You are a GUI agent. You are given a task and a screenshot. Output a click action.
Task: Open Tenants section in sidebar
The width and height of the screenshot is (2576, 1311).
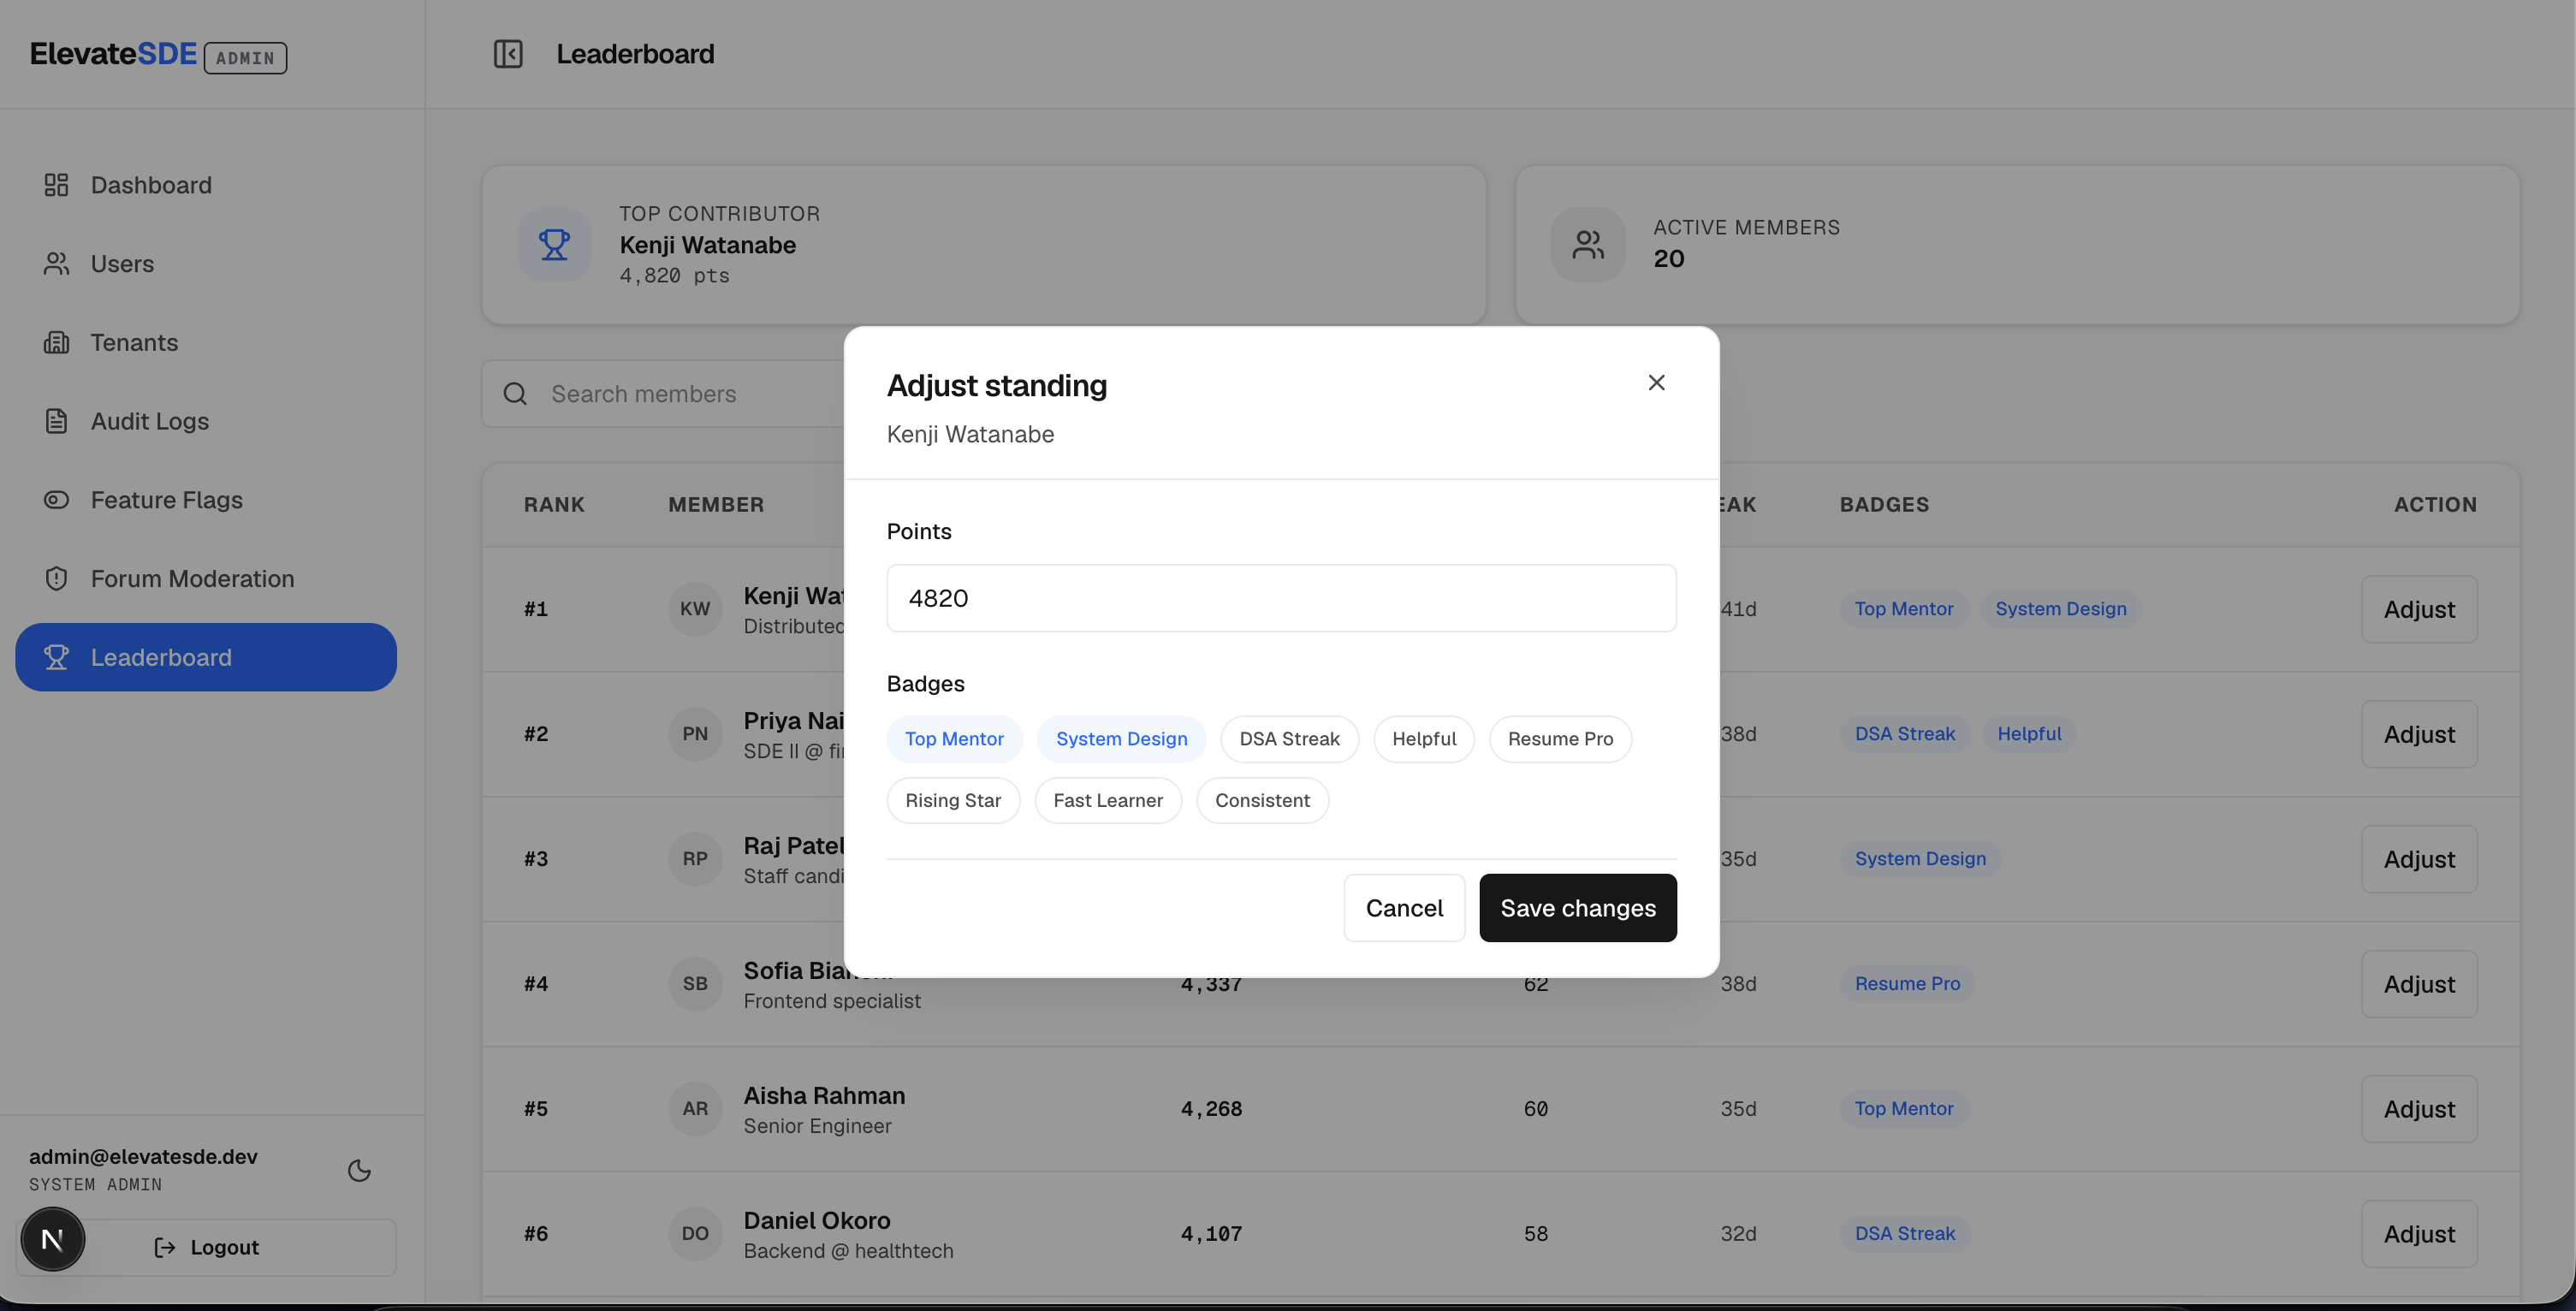[x=206, y=343]
